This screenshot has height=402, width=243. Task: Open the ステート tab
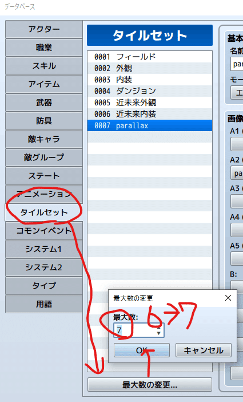[x=44, y=176]
